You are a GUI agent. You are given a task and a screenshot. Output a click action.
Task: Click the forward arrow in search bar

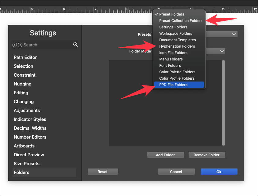(x=20, y=45)
